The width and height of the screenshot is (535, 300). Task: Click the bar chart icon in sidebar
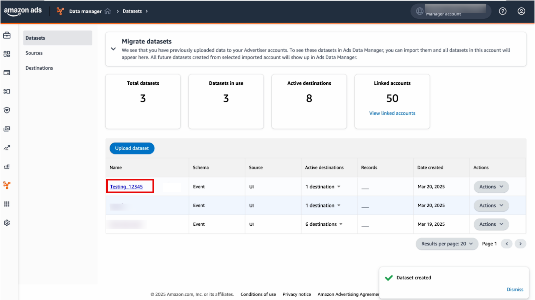7,166
